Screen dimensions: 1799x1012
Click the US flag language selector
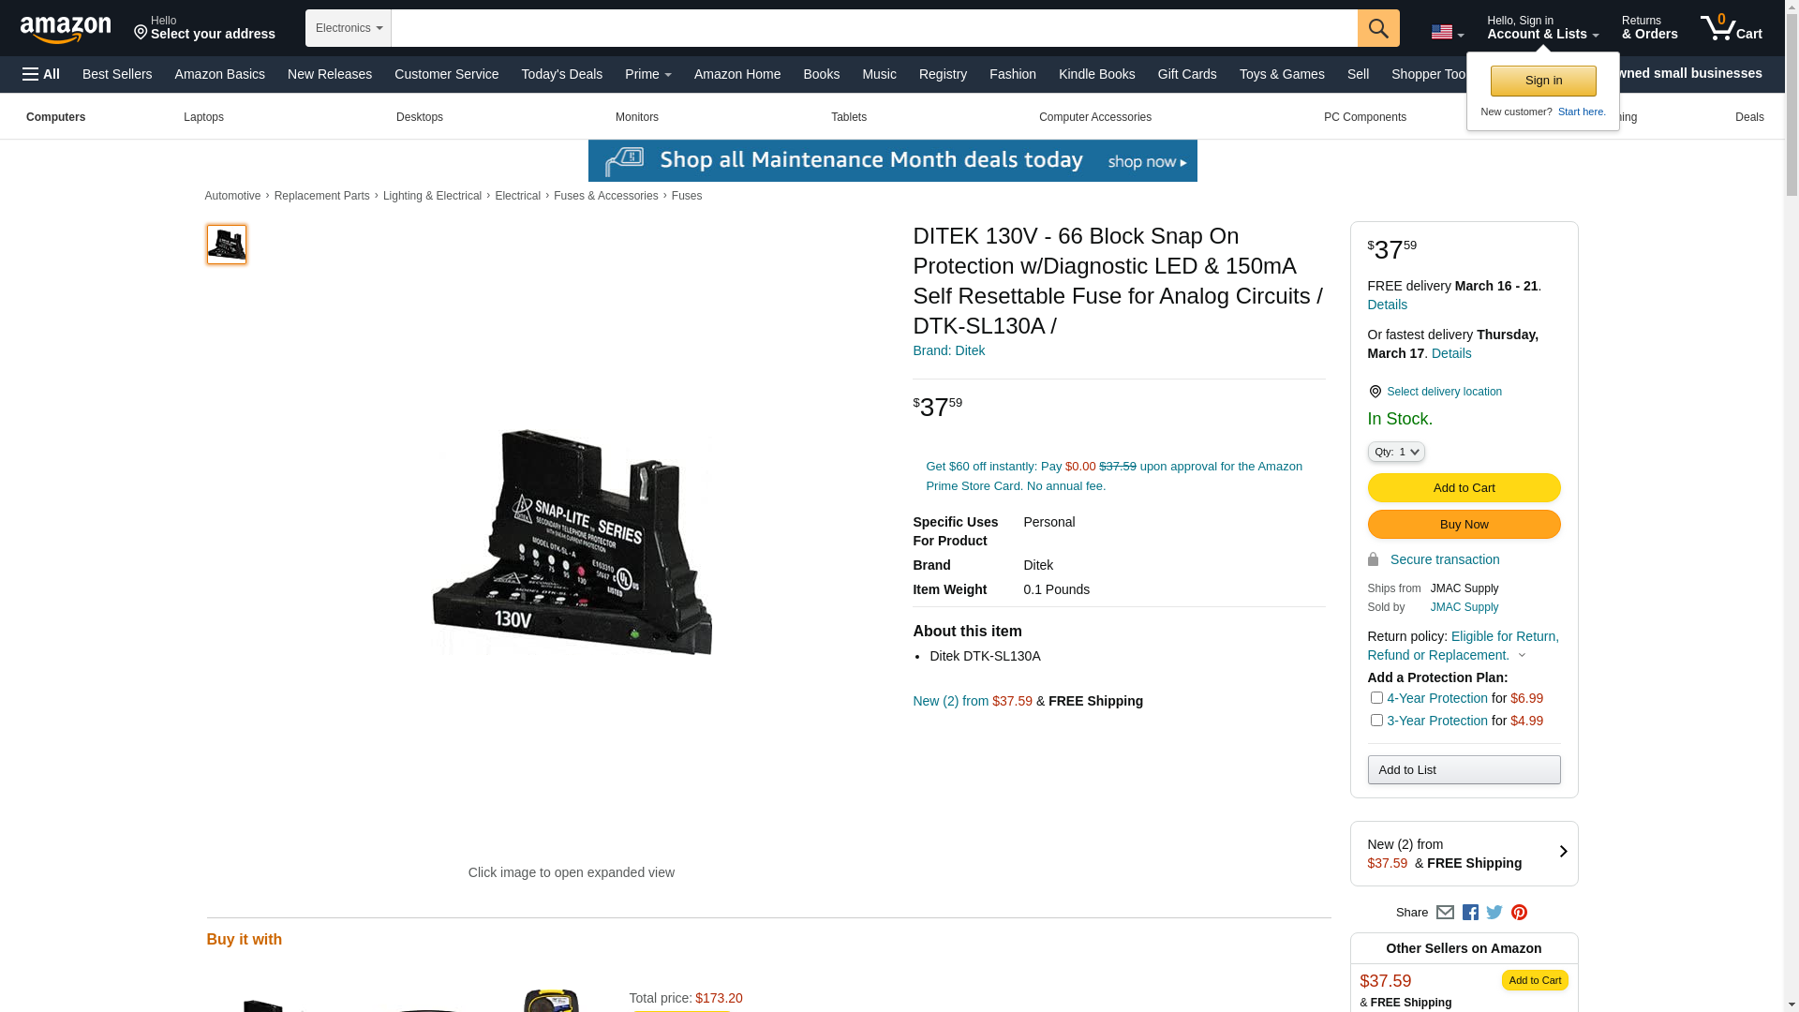(1447, 33)
